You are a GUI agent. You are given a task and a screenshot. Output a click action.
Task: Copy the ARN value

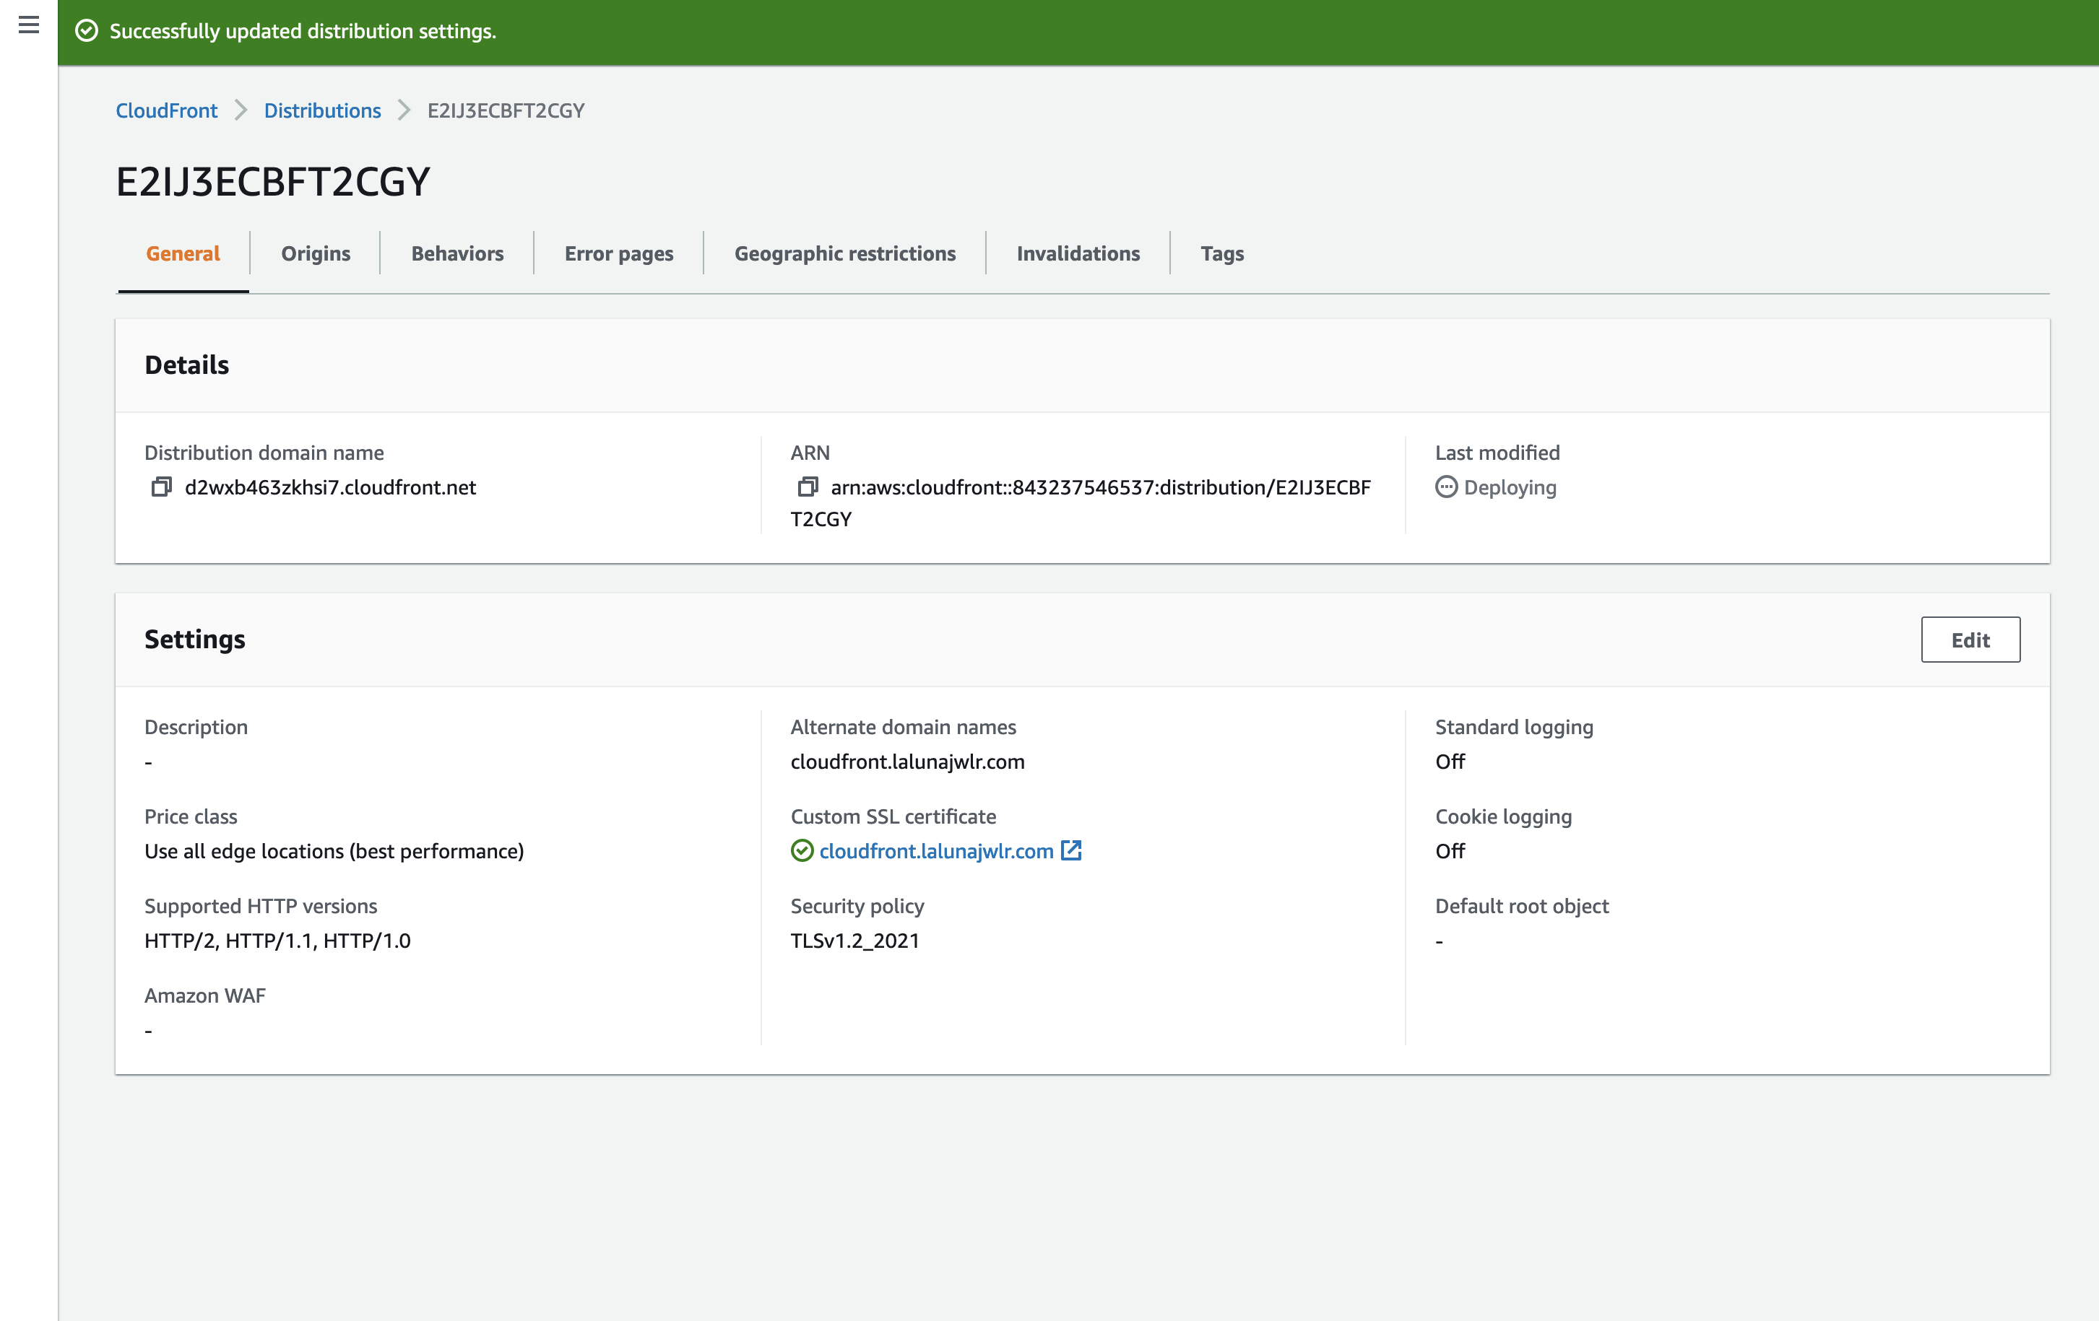tap(808, 487)
